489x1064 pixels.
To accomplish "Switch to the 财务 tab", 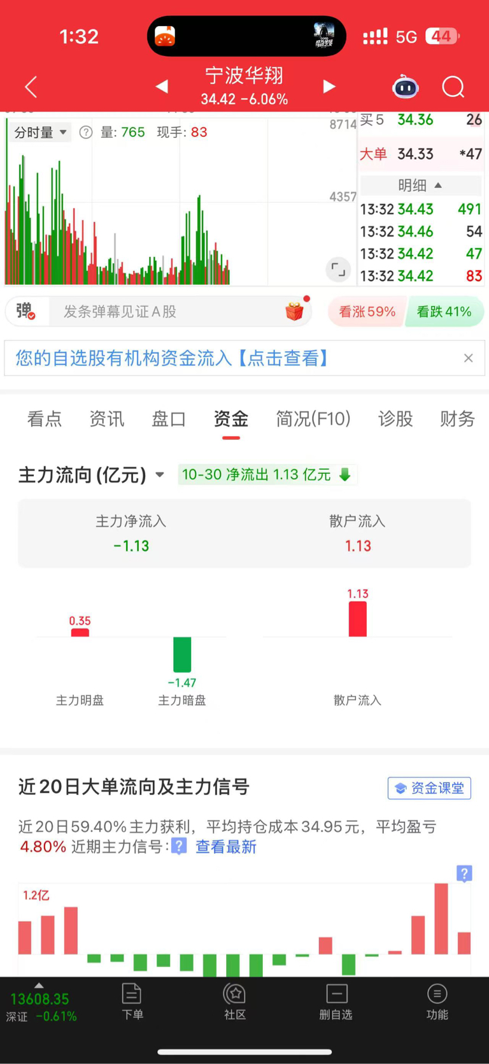I will [x=457, y=419].
